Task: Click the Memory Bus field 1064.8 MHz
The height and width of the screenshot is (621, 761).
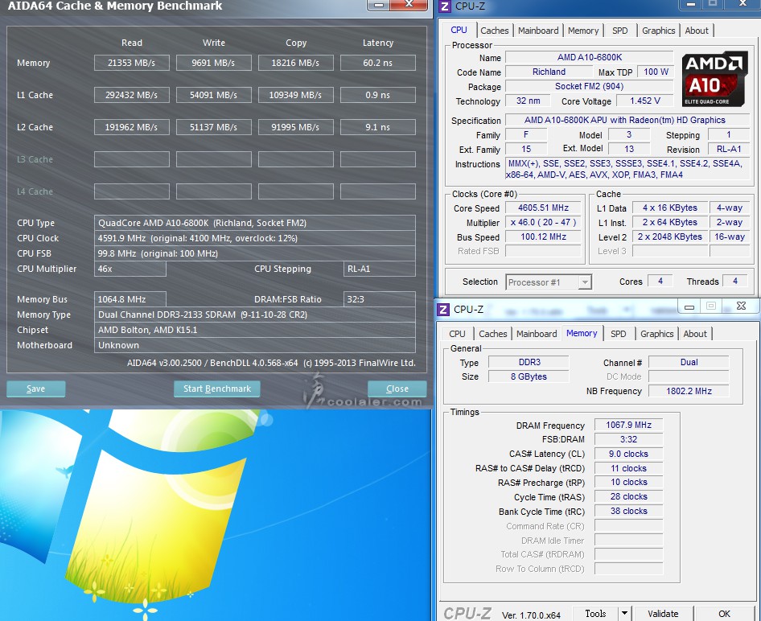Action: click(130, 299)
